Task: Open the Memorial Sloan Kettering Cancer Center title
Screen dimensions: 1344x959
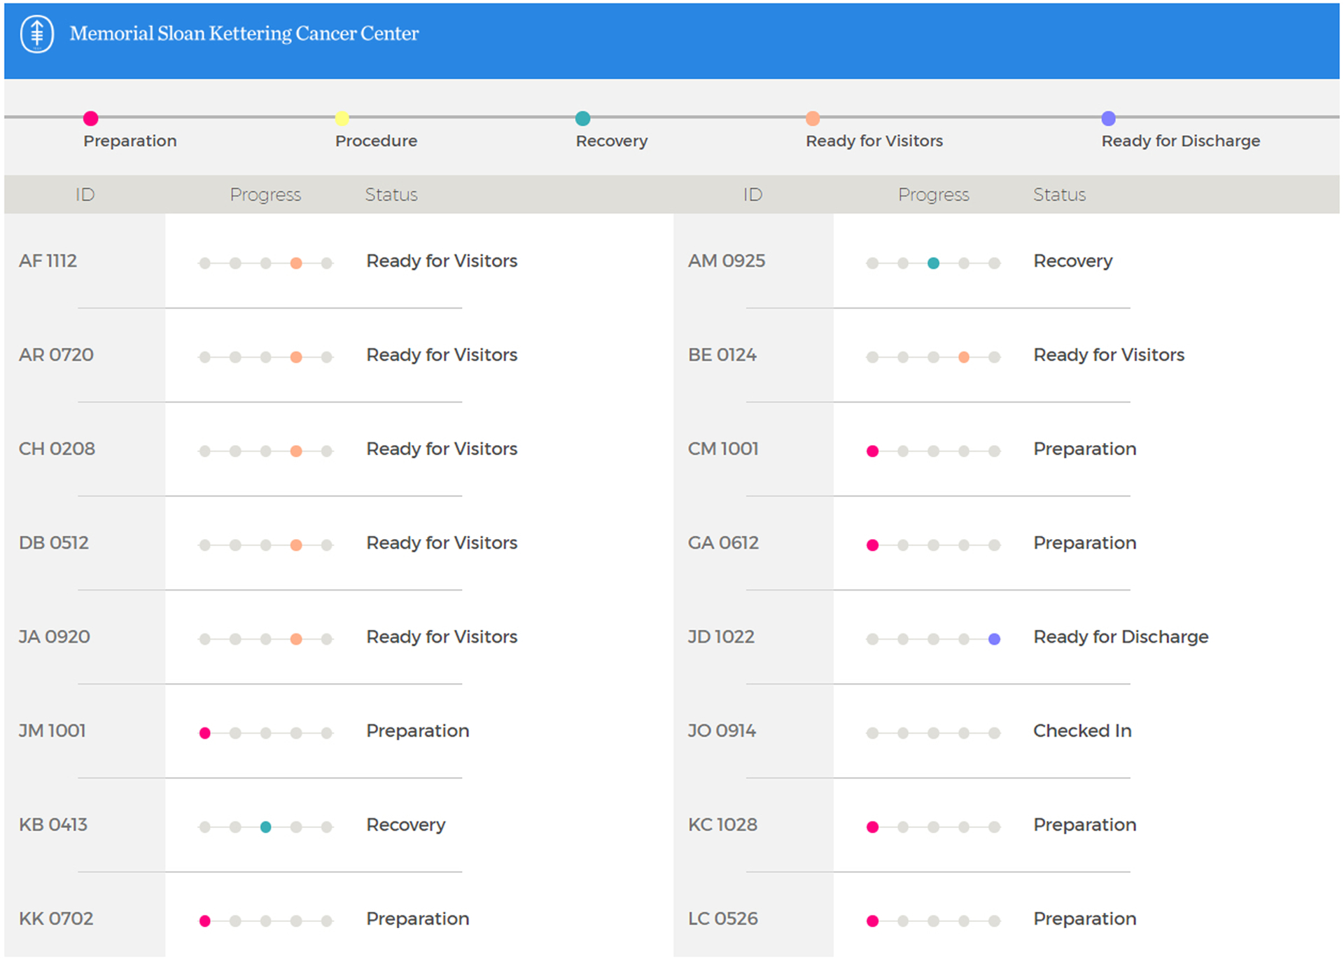Action: tap(244, 34)
